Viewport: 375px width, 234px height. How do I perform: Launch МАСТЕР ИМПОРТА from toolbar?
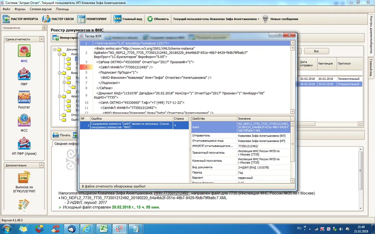[x=20, y=19]
